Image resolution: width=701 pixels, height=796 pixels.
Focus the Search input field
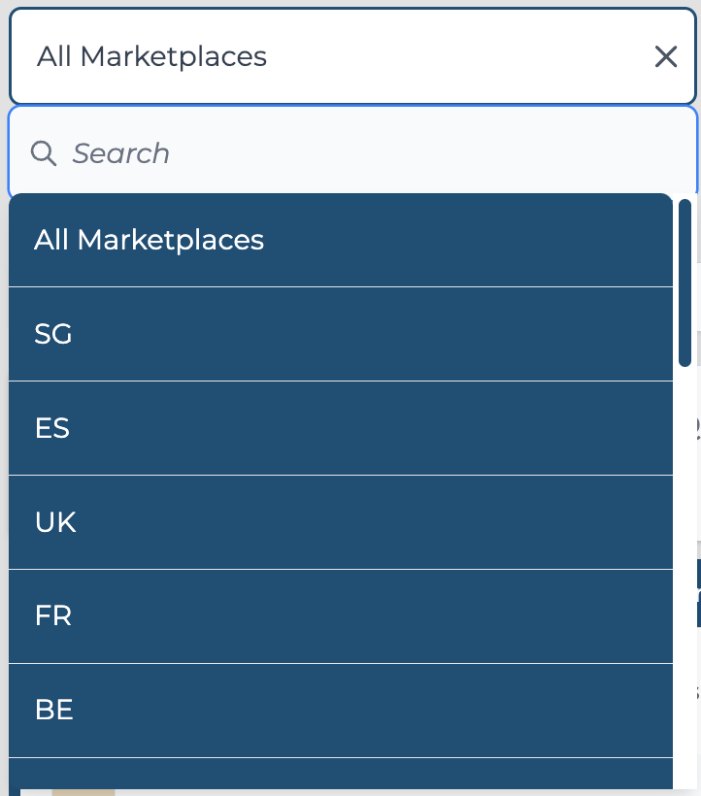tap(352, 152)
